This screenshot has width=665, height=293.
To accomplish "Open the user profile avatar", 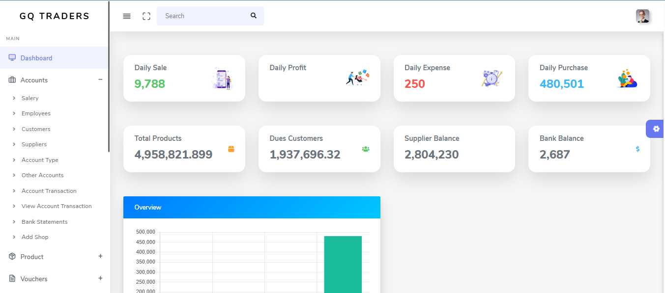I will click(x=643, y=16).
